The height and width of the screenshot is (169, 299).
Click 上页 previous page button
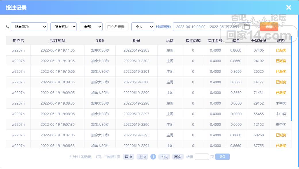[142, 157]
